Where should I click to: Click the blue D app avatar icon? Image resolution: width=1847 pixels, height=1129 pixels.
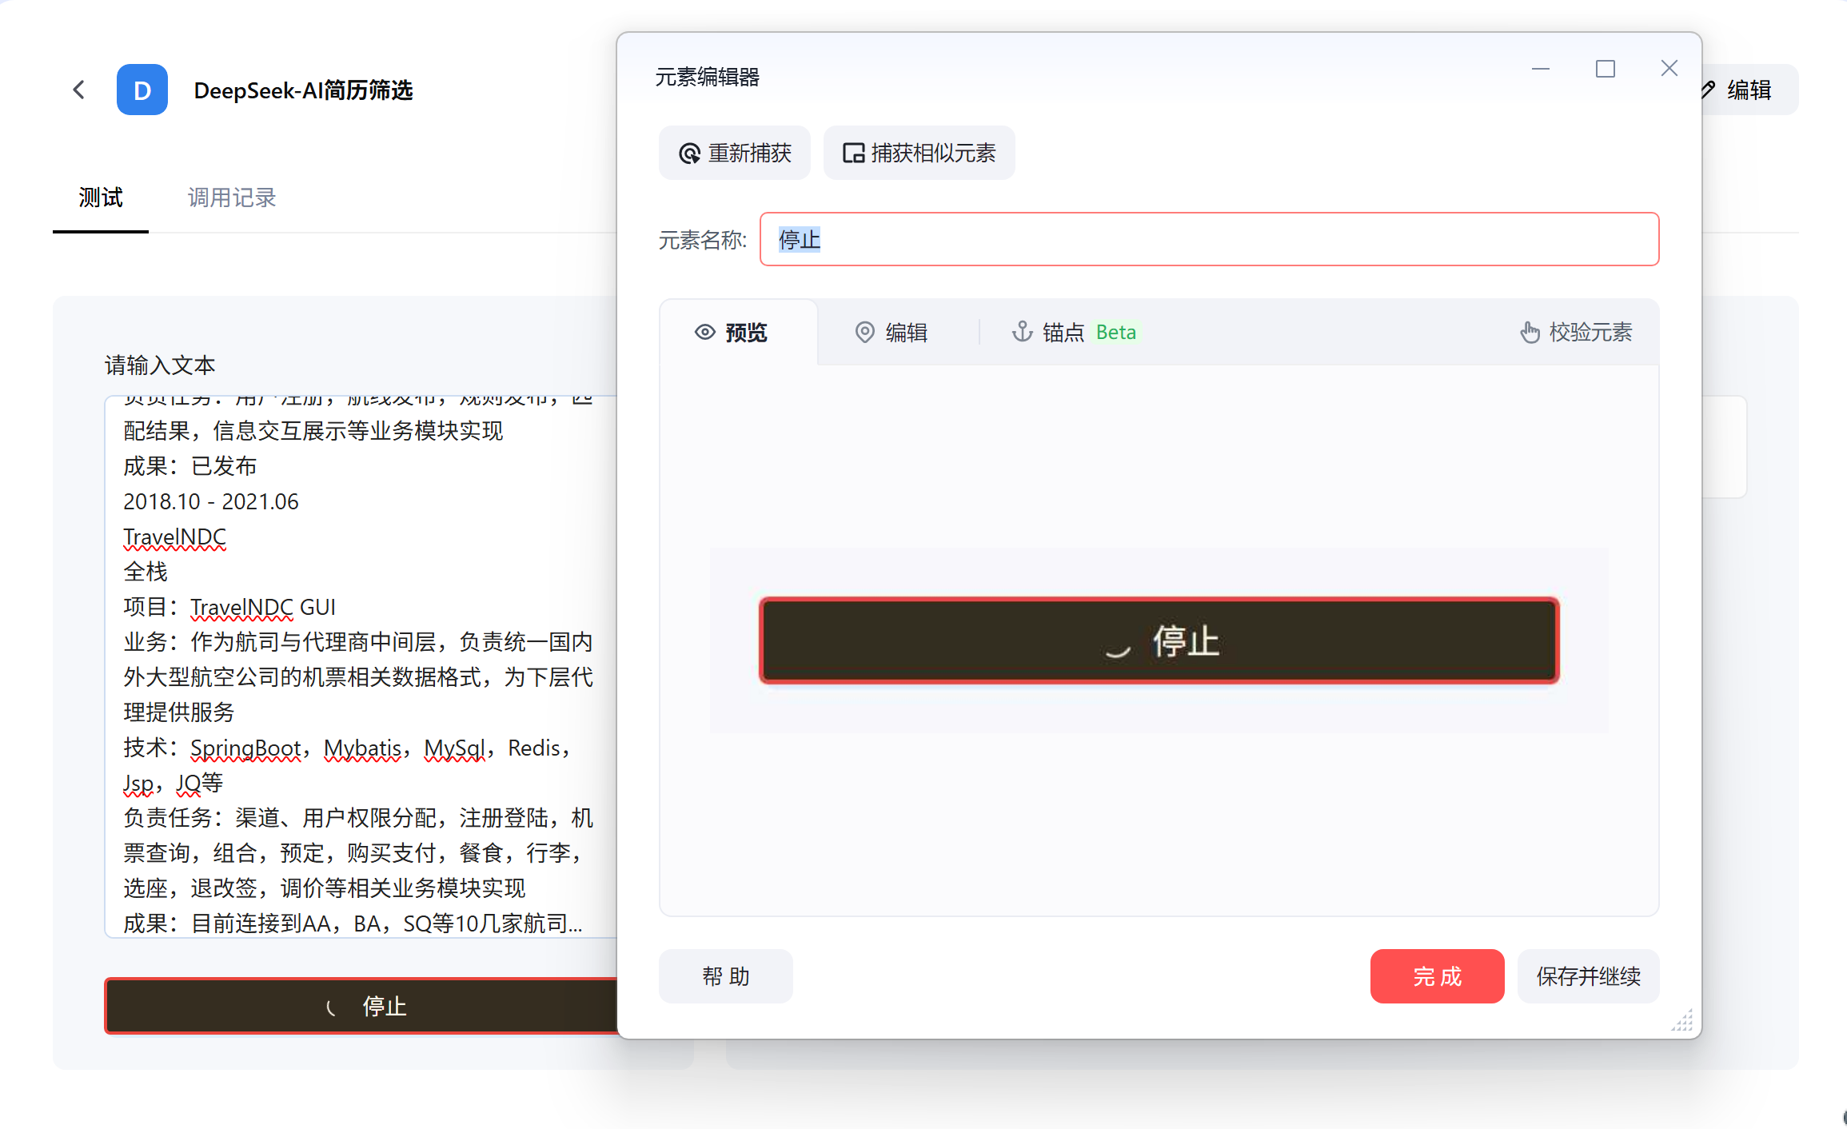tap(142, 90)
